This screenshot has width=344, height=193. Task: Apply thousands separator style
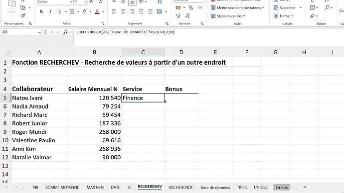pos(200,7)
